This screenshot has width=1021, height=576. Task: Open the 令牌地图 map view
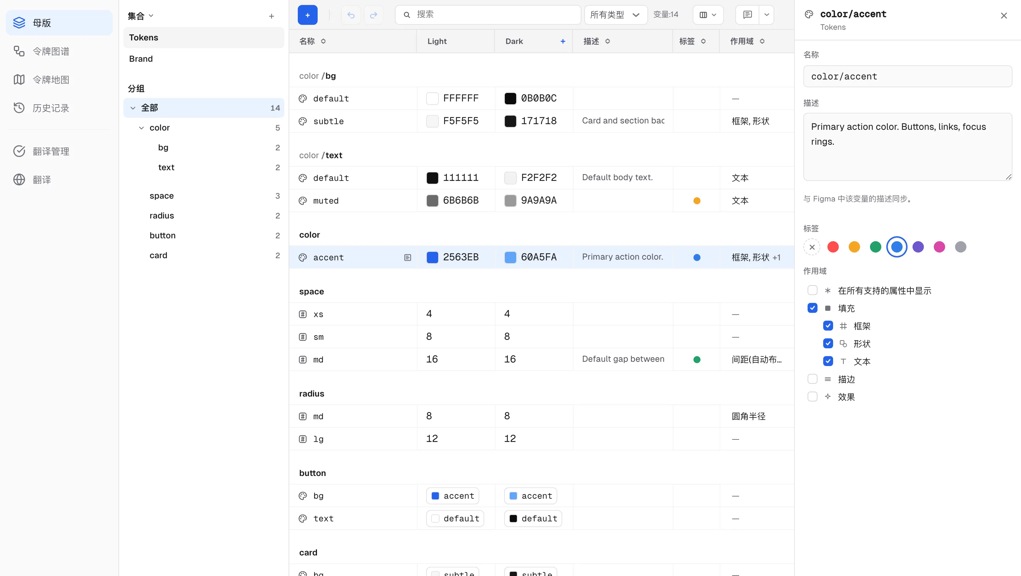click(59, 80)
